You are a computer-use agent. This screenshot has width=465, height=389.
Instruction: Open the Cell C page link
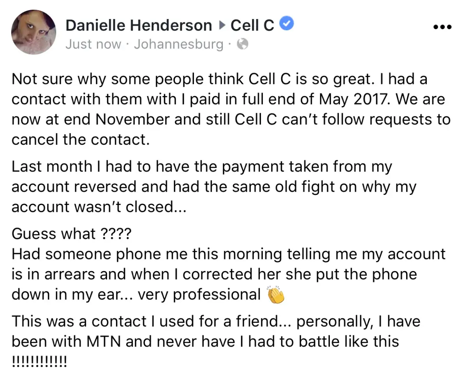pos(252,25)
